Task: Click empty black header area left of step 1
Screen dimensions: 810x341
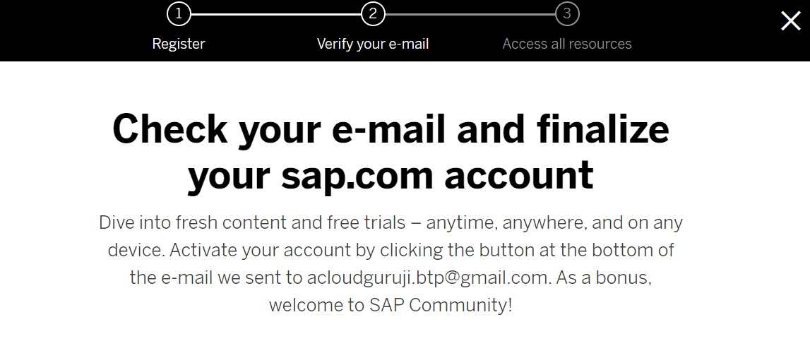Action: point(71,28)
